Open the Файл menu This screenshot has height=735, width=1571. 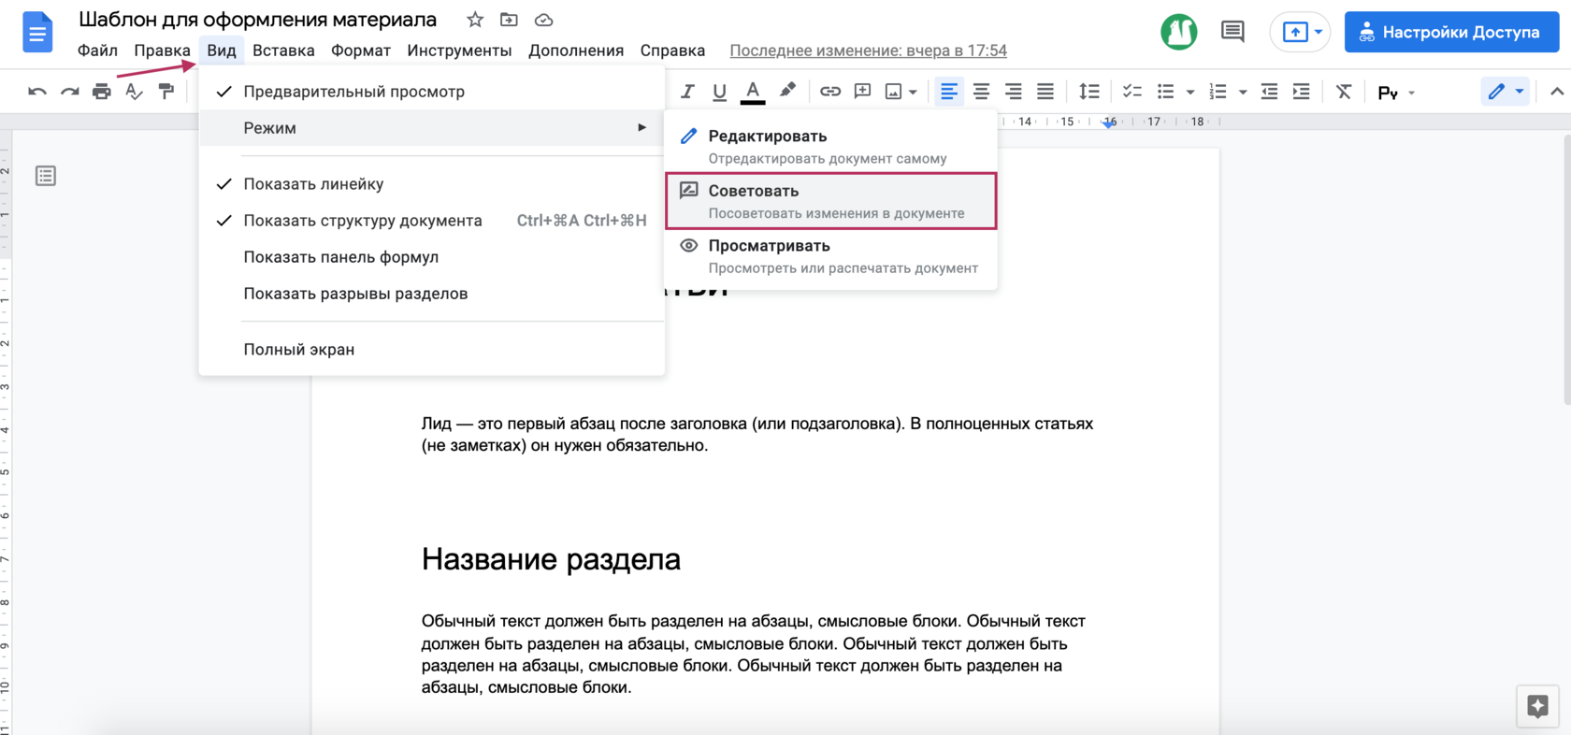[97, 50]
